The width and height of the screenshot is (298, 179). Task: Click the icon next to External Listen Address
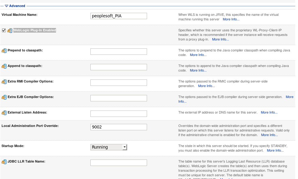(4, 113)
